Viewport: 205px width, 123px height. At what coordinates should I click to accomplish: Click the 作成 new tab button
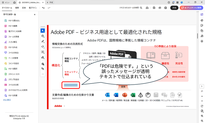click(50, 2)
